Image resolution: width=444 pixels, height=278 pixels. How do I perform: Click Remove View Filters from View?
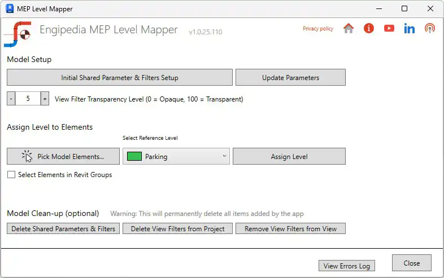tap(290, 228)
